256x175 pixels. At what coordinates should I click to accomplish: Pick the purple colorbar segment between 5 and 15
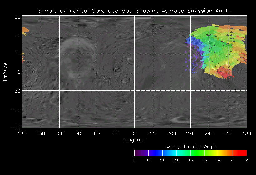(141, 153)
